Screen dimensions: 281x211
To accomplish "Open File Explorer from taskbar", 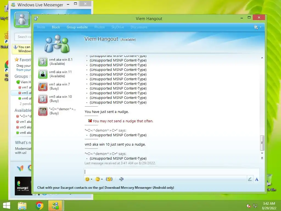I will coord(22,206).
